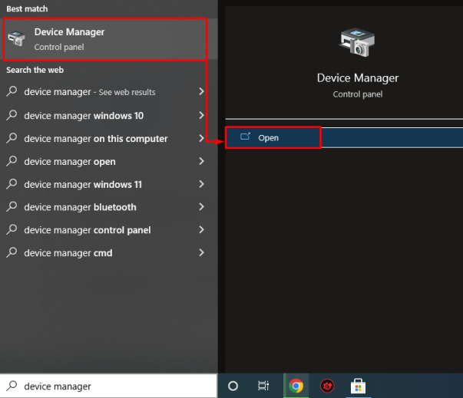Click the Device Manager title in preview pane
Screen dimensions: 463x398
pyautogui.click(x=357, y=78)
